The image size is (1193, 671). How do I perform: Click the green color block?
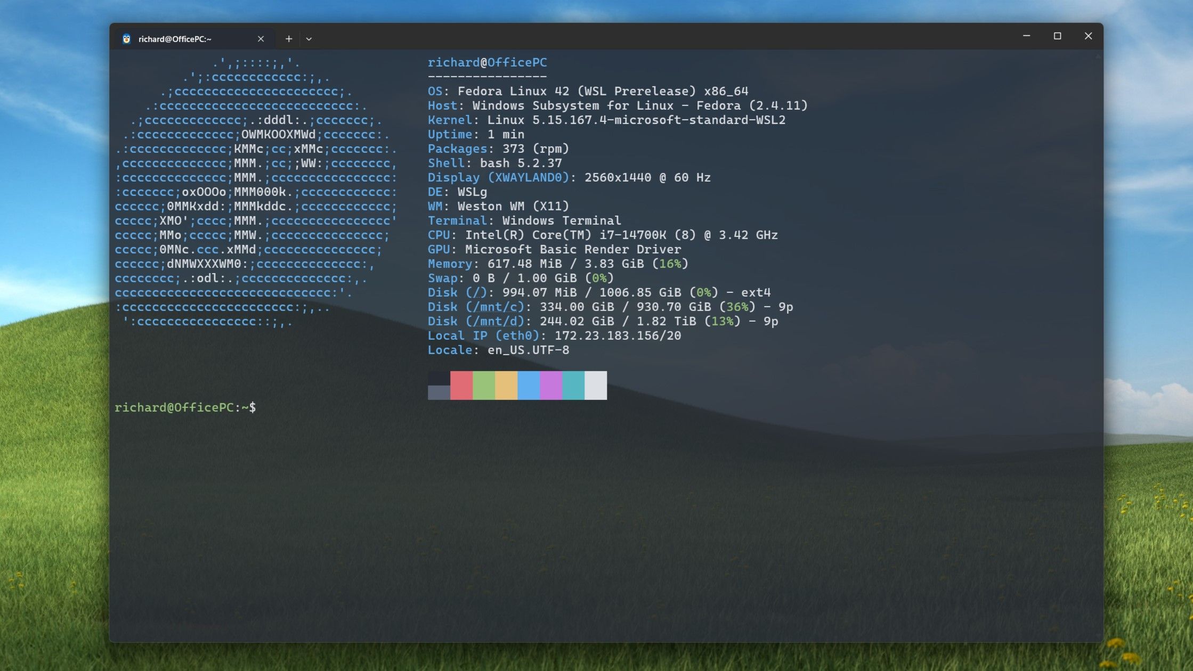(483, 385)
